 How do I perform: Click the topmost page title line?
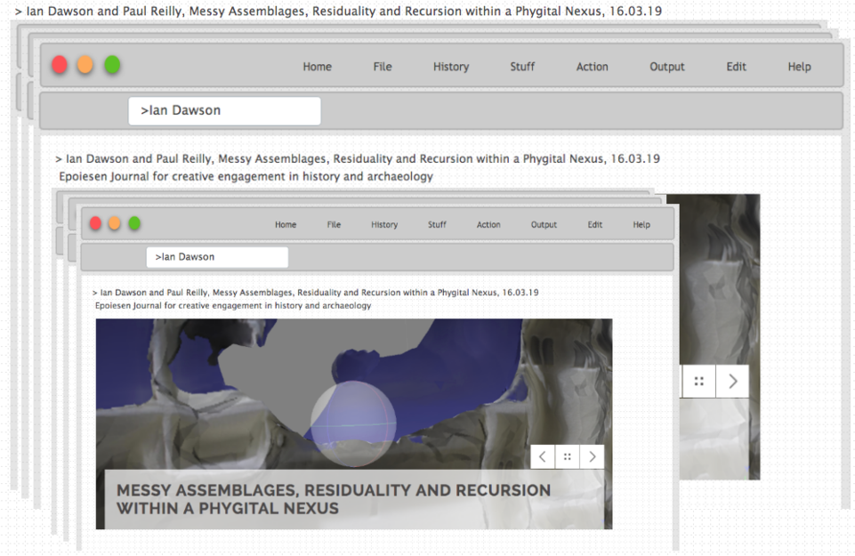coord(338,11)
